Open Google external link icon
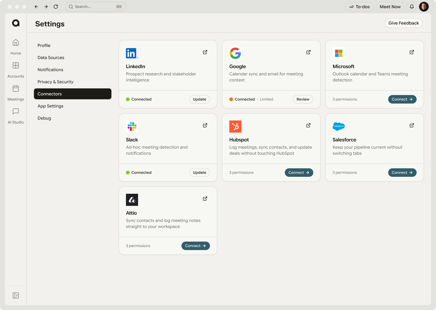Screen dimensions: 436x310 click(x=308, y=52)
